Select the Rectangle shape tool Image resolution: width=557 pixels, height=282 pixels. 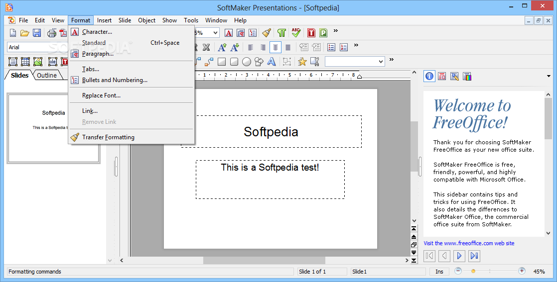point(222,62)
